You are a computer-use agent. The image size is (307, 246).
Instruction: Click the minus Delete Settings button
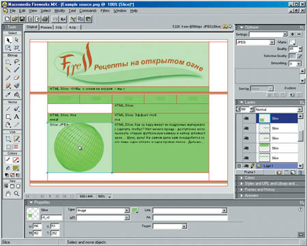[299, 34]
